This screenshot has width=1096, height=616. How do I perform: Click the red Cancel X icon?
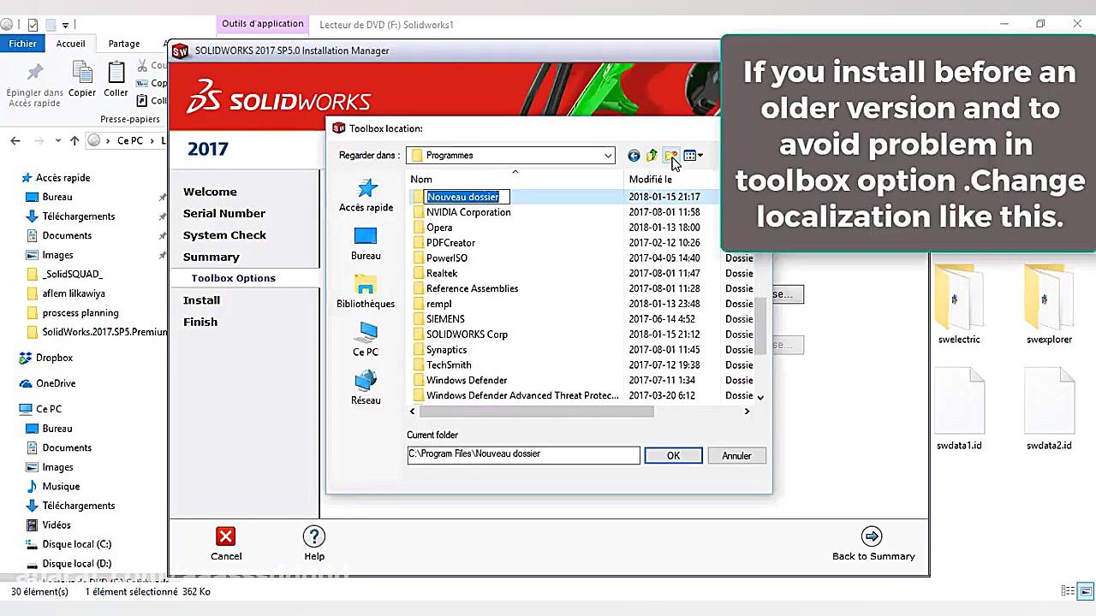click(225, 536)
